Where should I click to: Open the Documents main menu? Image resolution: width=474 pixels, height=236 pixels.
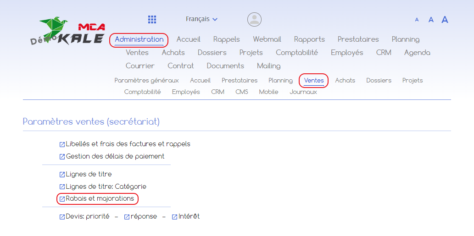225,66
